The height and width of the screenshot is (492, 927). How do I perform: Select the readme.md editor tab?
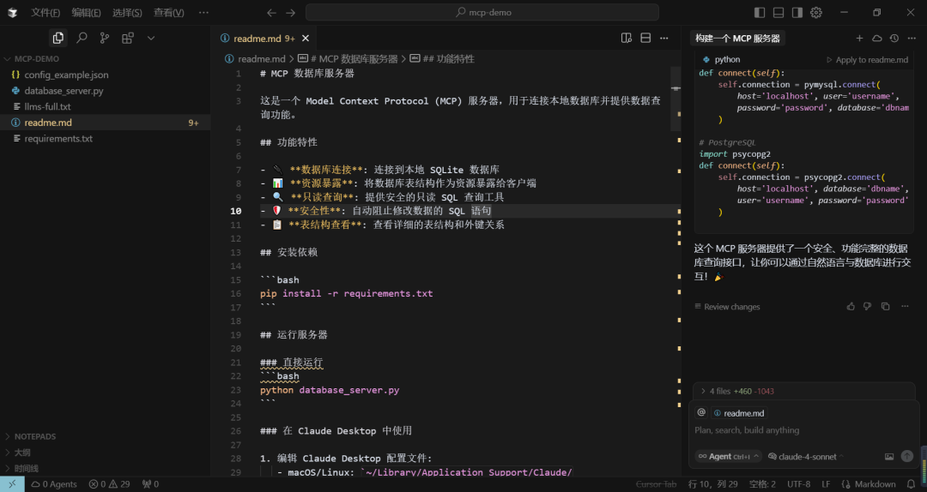pos(257,38)
